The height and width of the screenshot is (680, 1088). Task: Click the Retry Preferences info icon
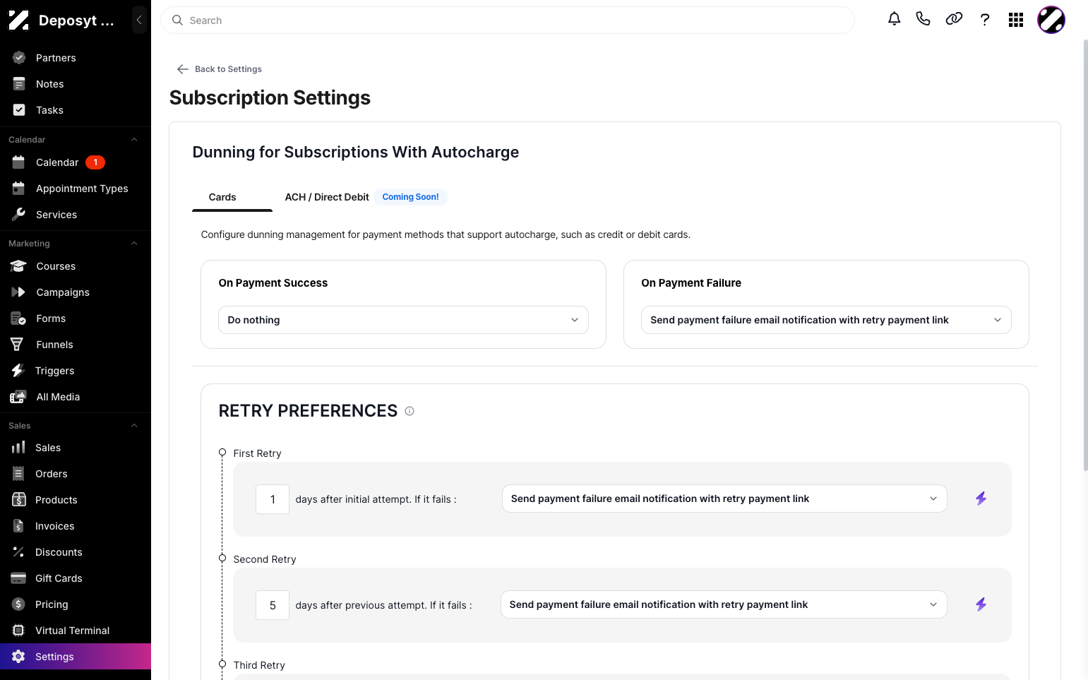pos(410,411)
